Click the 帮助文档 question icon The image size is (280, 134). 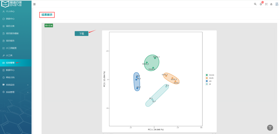[x=4, y=78]
